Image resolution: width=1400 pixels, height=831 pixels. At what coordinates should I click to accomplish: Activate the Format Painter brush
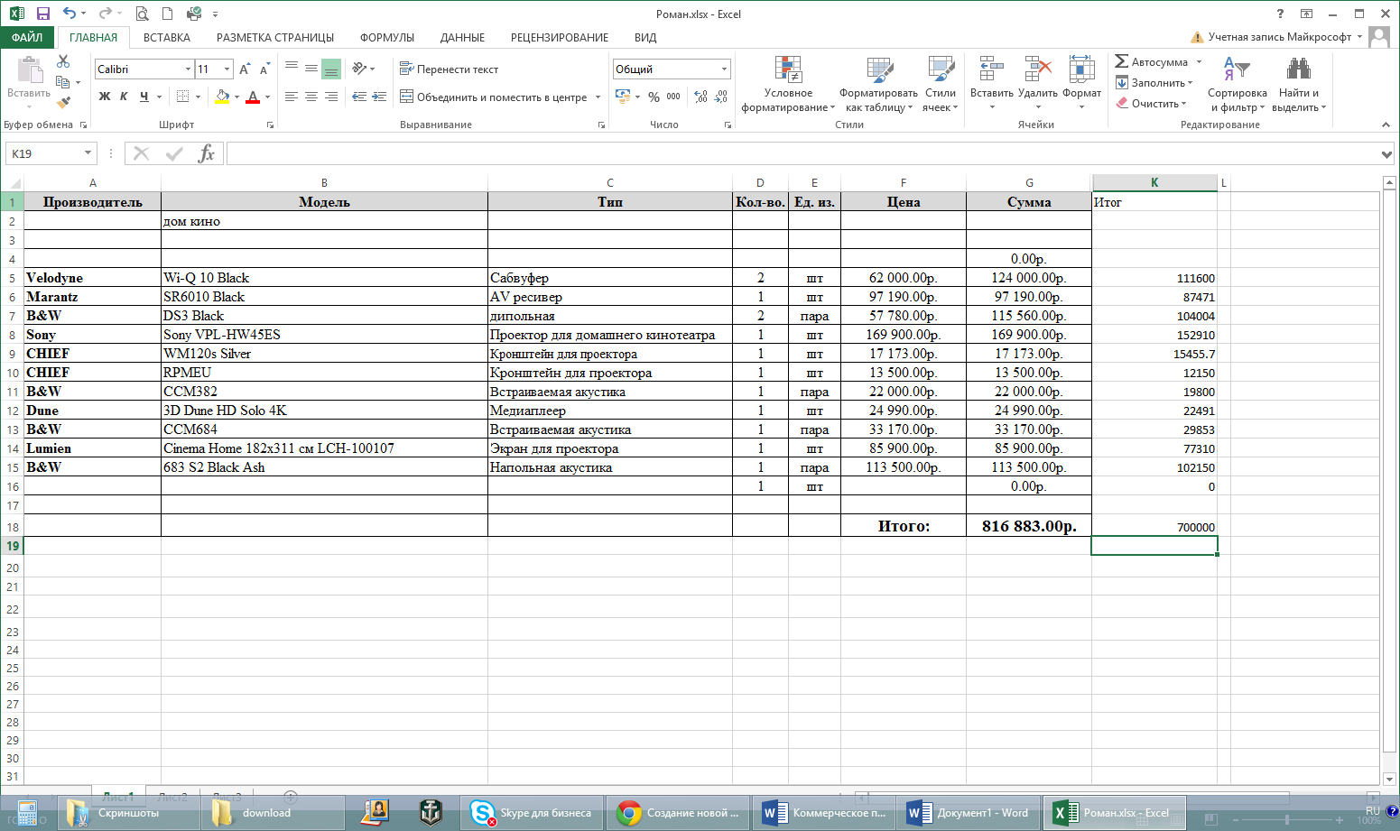(63, 103)
